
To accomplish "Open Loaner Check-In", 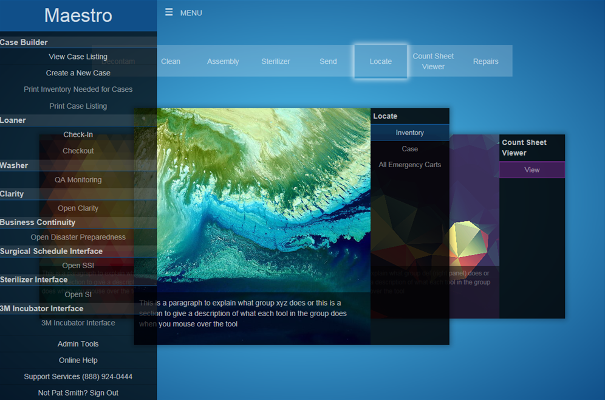I will click(x=78, y=134).
